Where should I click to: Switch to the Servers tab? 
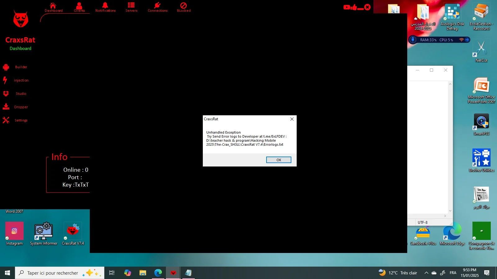(131, 7)
